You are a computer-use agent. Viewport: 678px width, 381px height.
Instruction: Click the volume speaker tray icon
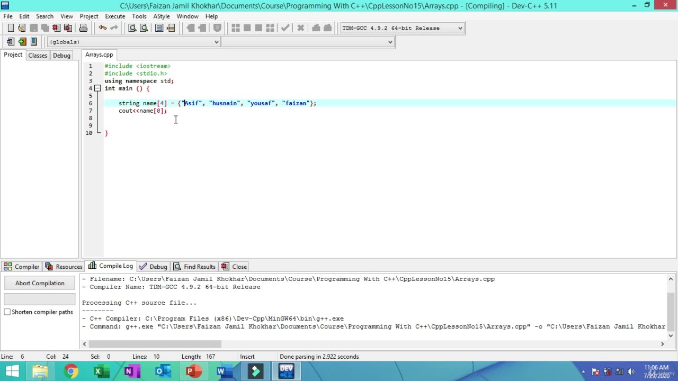point(631,372)
